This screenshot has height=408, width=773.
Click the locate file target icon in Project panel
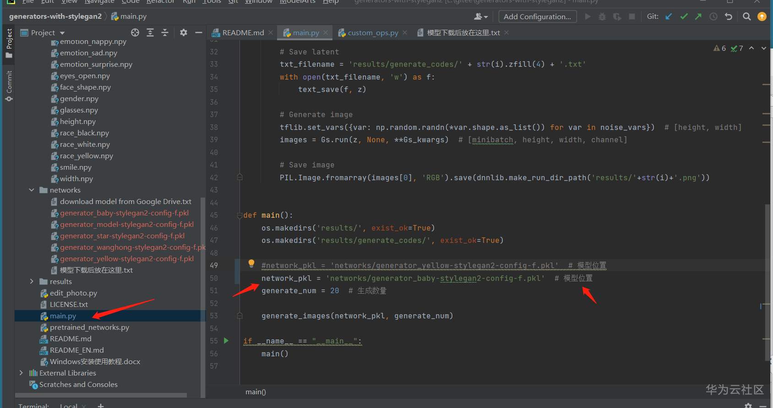pyautogui.click(x=135, y=32)
